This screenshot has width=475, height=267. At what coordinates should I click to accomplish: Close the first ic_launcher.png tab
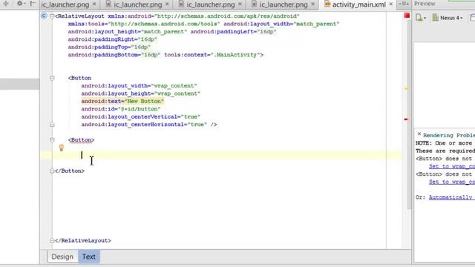pos(94,4)
